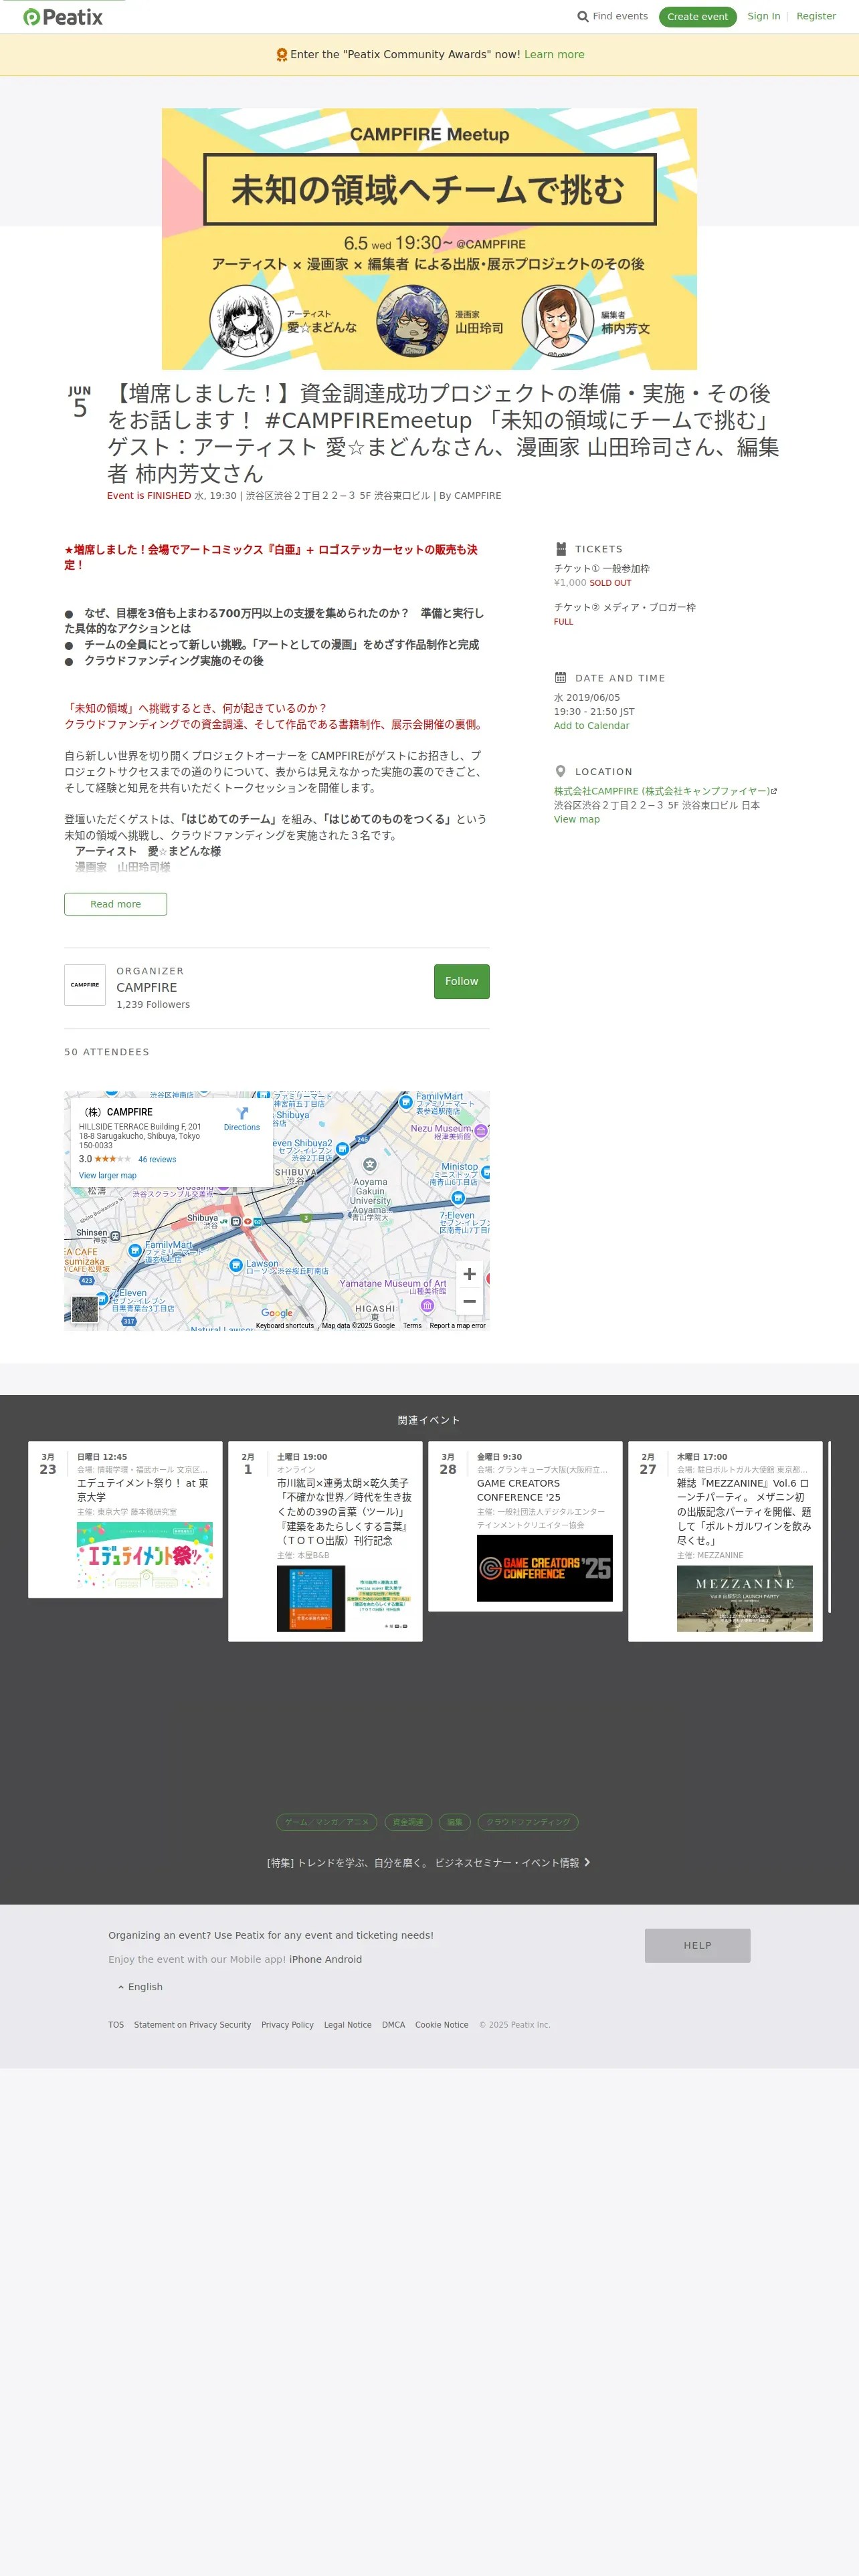Follow the CAMPFIRE organizer
Image resolution: width=859 pixels, height=2576 pixels.
461,981
